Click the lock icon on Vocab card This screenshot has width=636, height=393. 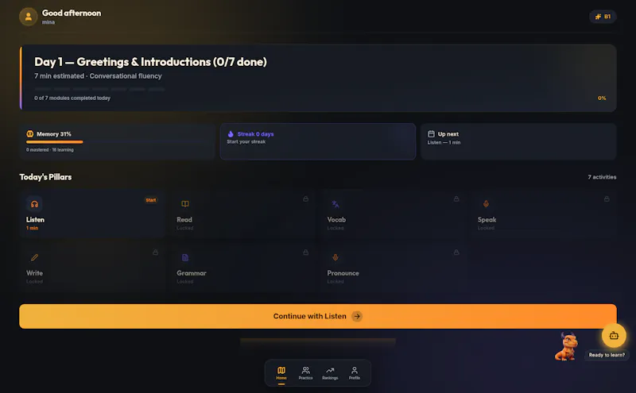[456, 199]
